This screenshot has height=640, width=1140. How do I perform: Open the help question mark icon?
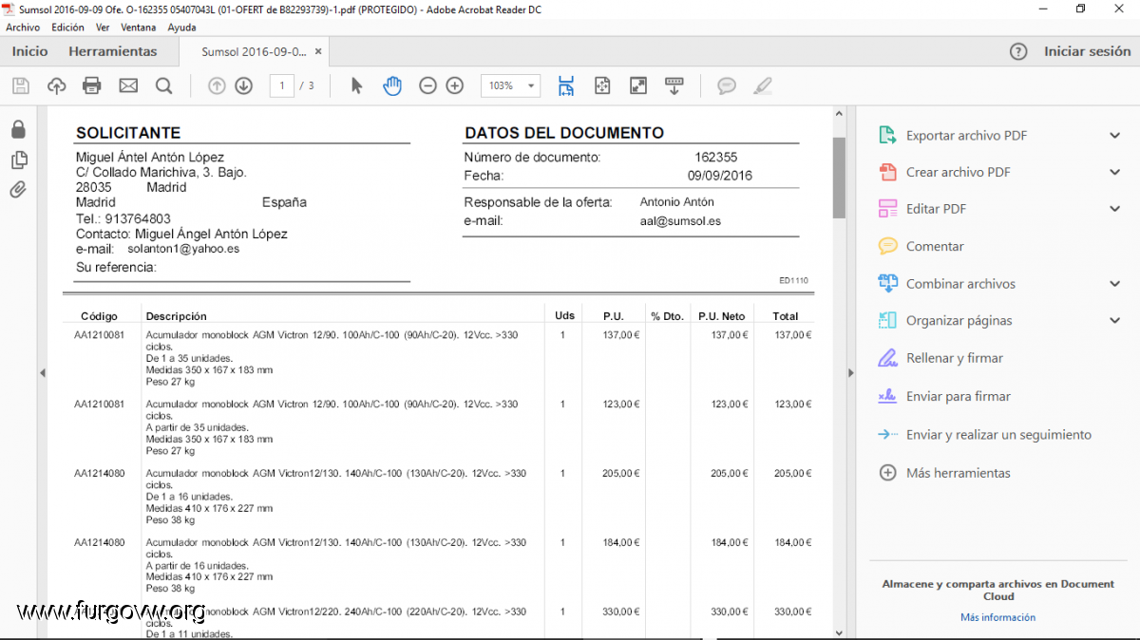pyautogui.click(x=1018, y=52)
